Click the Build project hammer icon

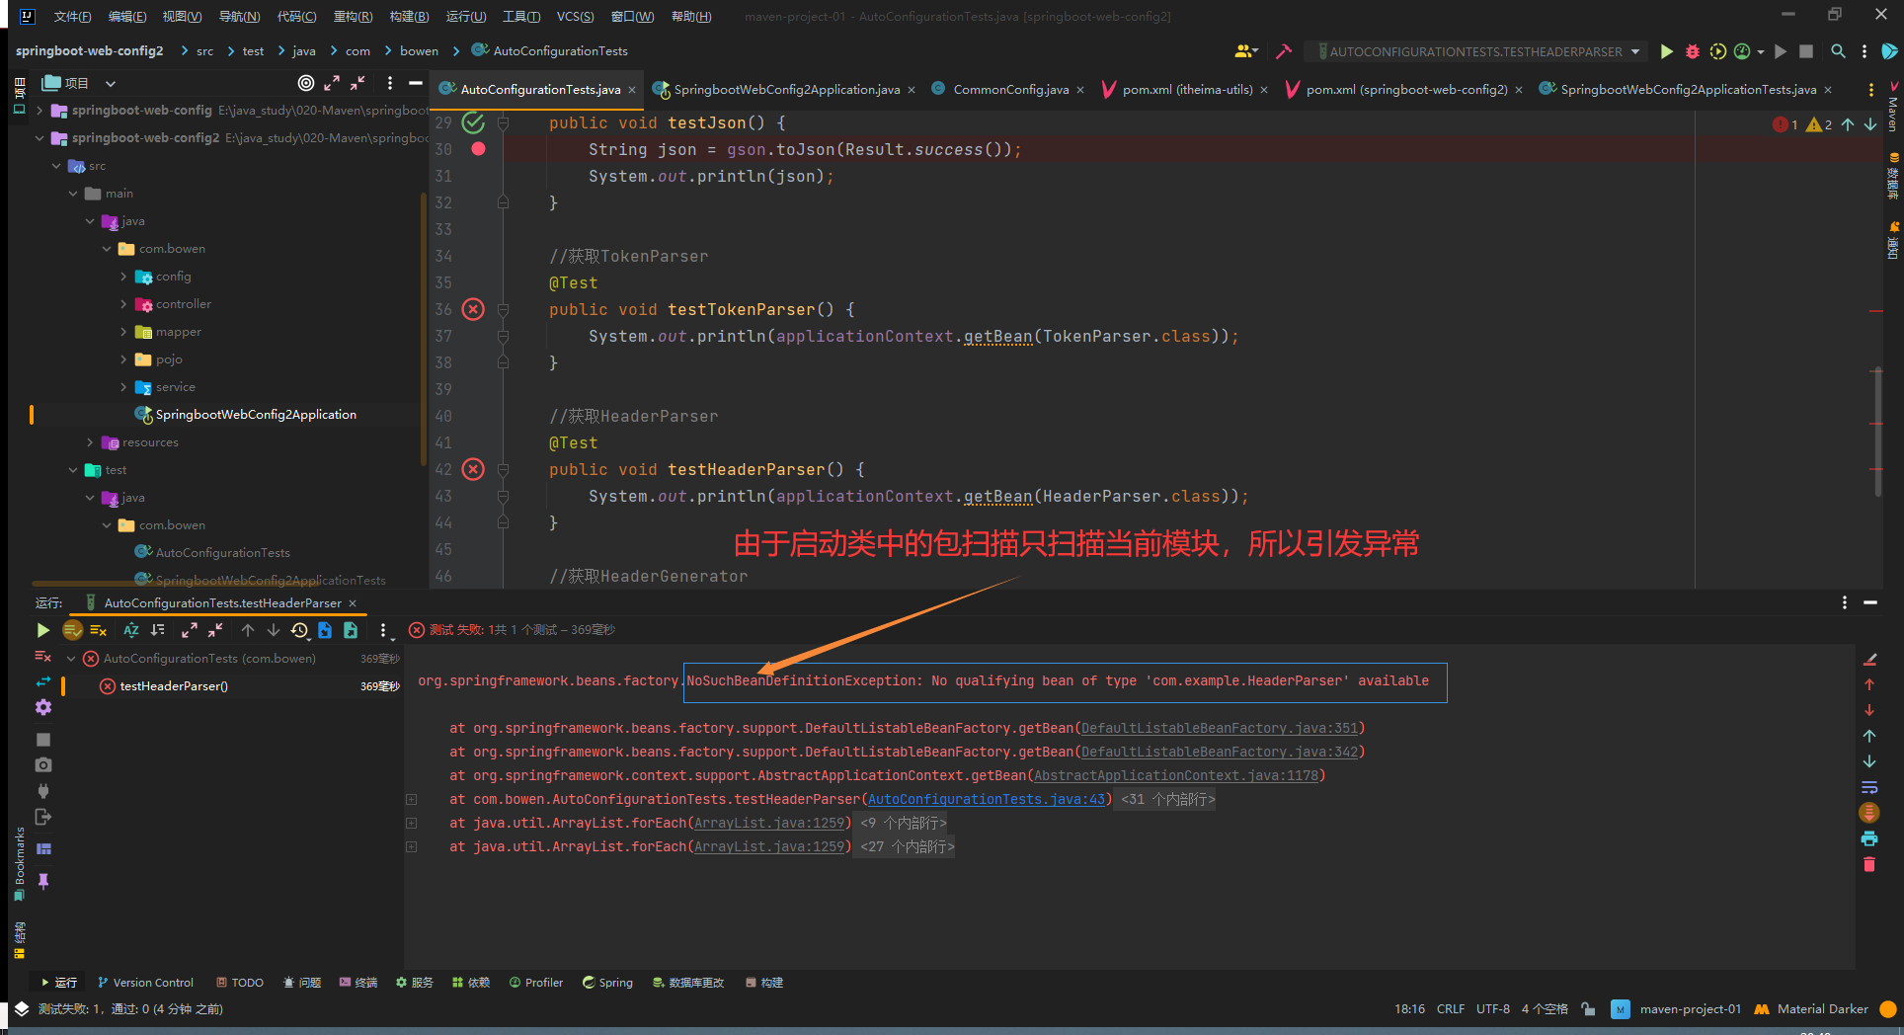tap(1284, 51)
